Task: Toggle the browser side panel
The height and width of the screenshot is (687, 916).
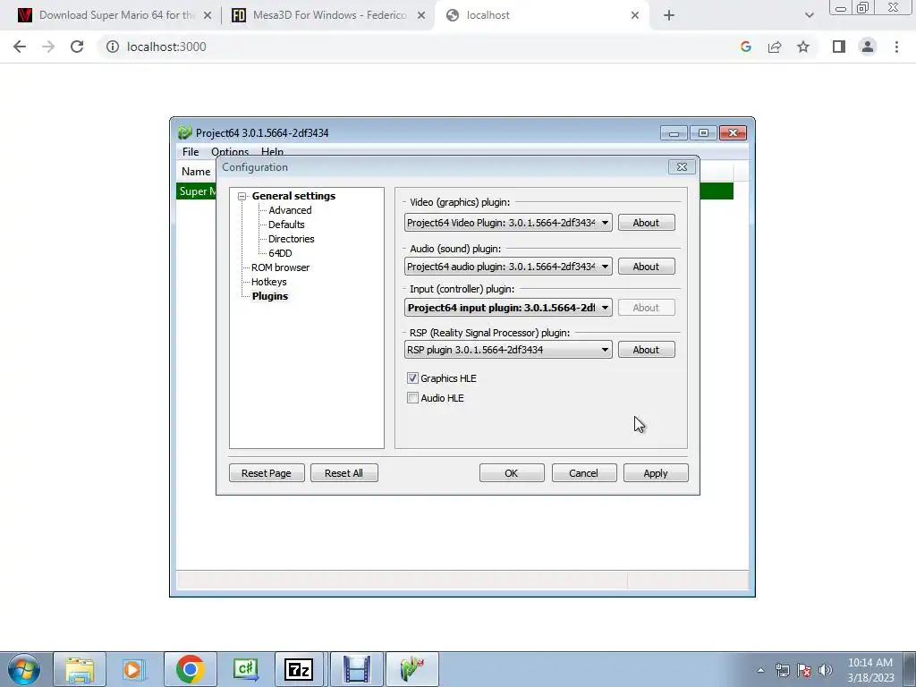Action: 839,47
